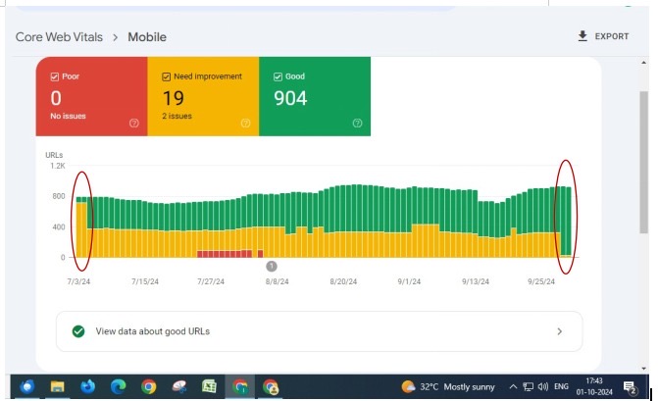Open the taskbar clock showing 17:43
Image resolution: width=658 pixels, height=401 pixels.
point(592,386)
